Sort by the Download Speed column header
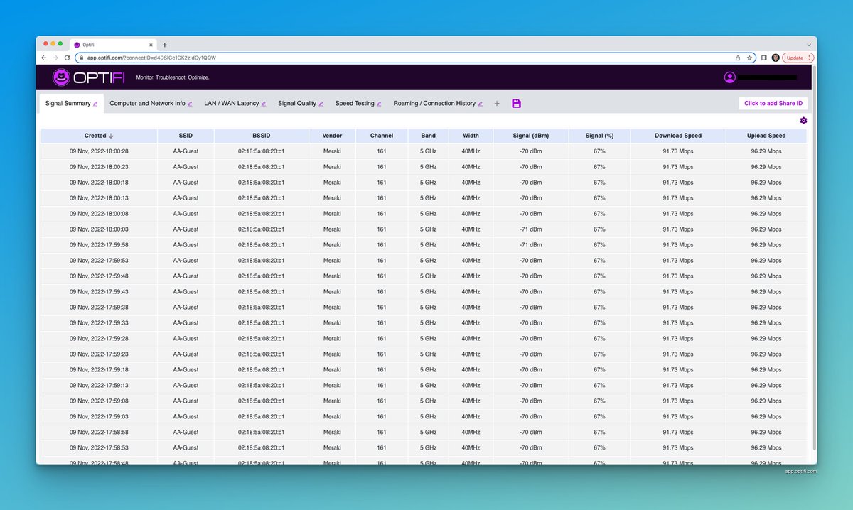The width and height of the screenshot is (853, 510). click(678, 136)
